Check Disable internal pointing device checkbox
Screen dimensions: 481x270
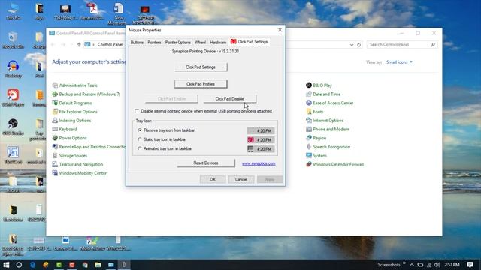click(x=137, y=111)
